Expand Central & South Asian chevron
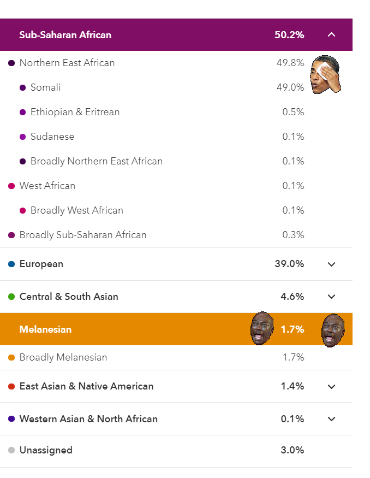 [331, 297]
